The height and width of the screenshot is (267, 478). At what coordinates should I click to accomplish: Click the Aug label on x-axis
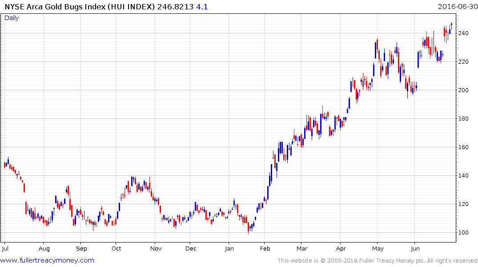click(44, 248)
